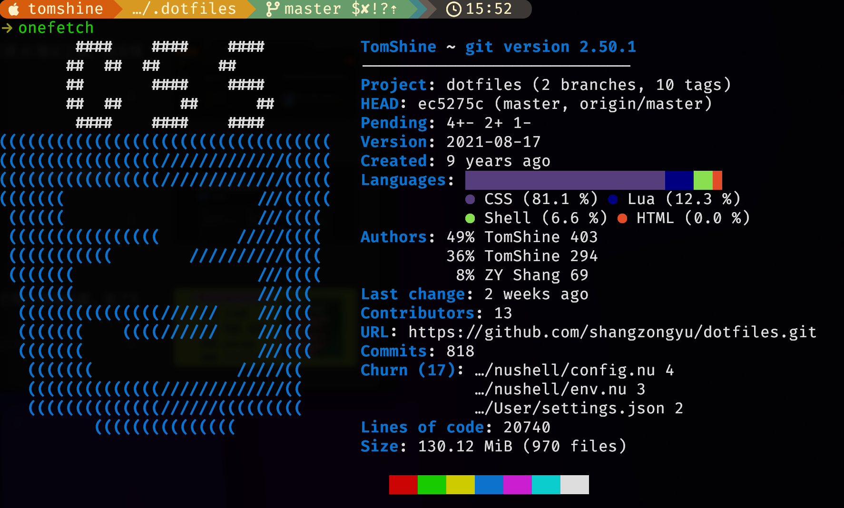Click Size value '130.12 MiB (970 files)'
Viewport: 844px width, 508px height.
[x=522, y=446]
